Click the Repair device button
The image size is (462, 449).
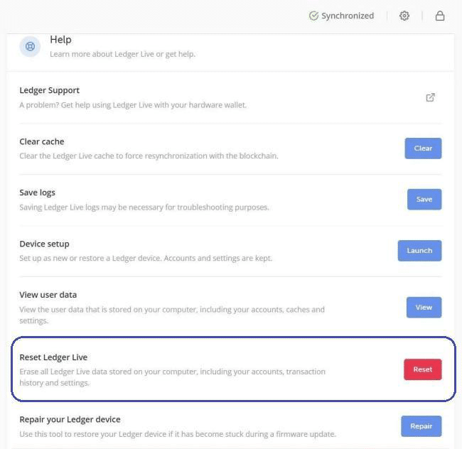coord(421,426)
